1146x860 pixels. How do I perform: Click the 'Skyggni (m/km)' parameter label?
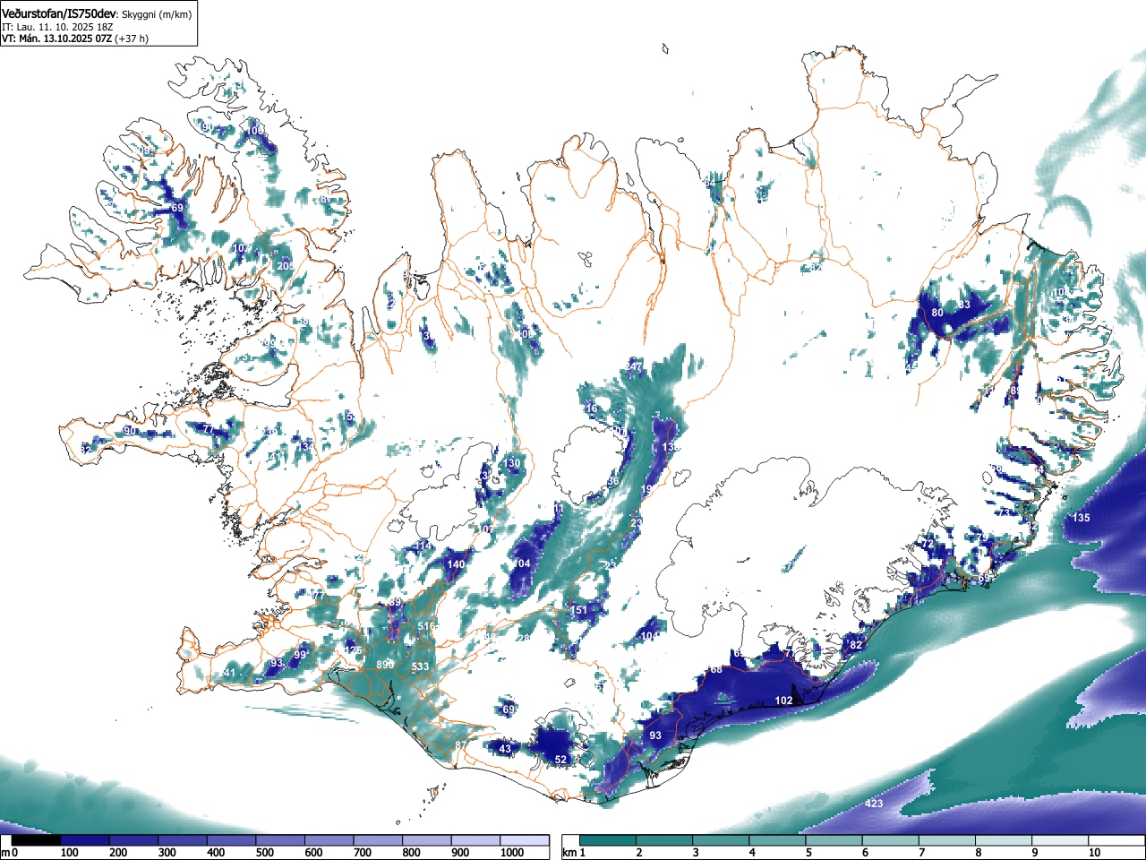coord(156,14)
